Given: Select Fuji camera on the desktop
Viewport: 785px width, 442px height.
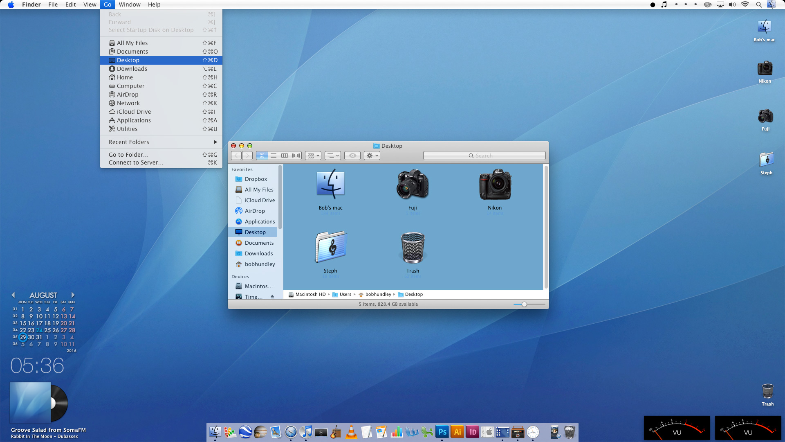Looking at the screenshot, I should (765, 116).
